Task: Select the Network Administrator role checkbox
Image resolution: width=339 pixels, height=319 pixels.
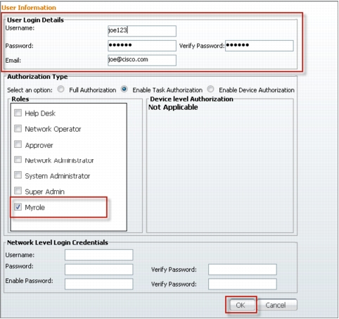Action: click(18, 160)
